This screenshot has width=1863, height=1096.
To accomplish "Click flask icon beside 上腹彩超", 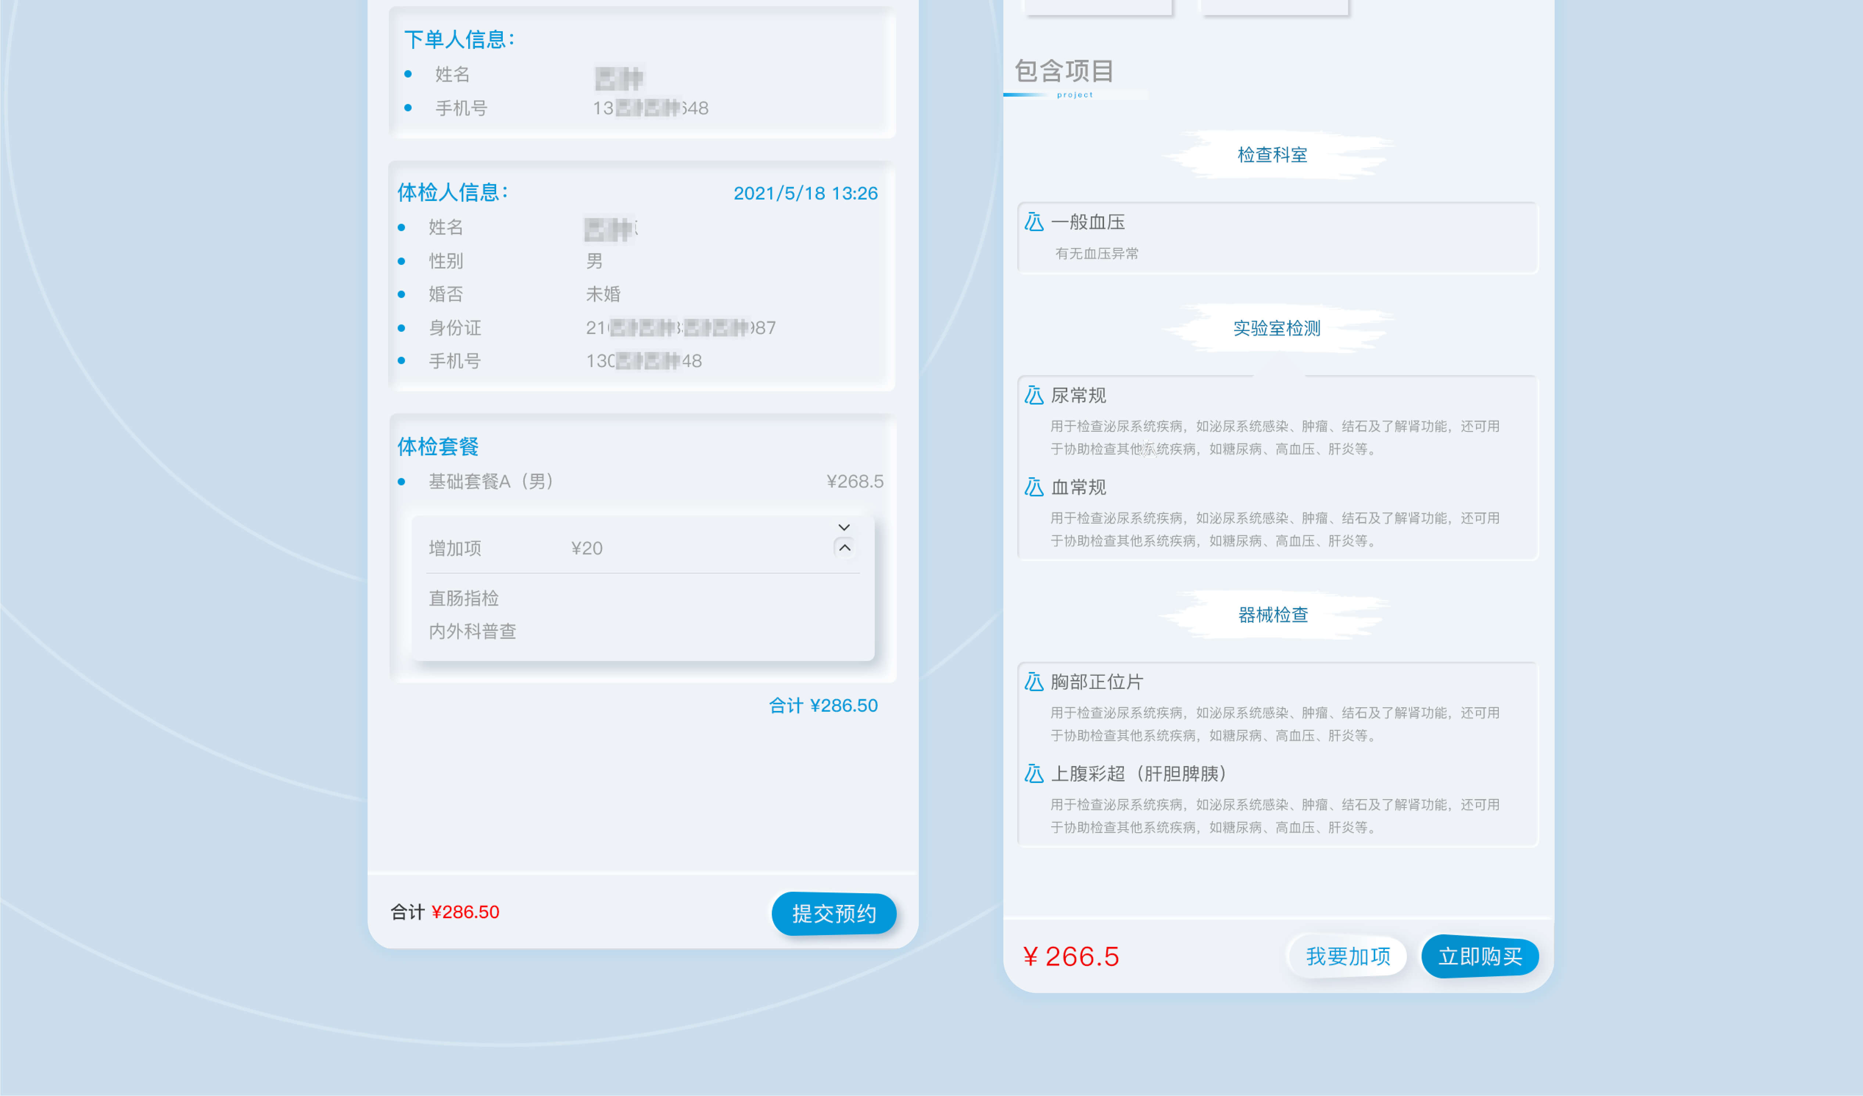I will coord(1033,774).
